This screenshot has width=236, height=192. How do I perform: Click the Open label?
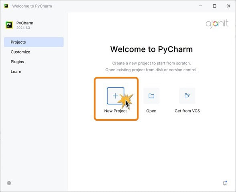tap(151, 111)
